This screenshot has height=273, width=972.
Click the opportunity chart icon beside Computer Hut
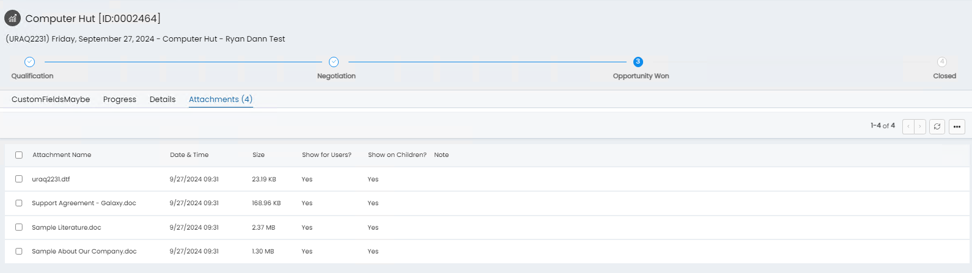click(x=12, y=18)
